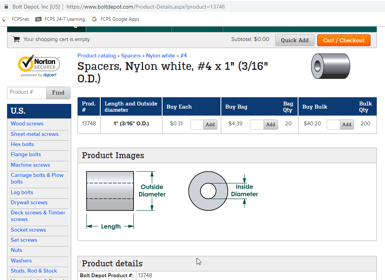Click the Bolt Depot Product # label
Image resolution: width=385 pixels, height=280 pixels.
click(x=107, y=275)
